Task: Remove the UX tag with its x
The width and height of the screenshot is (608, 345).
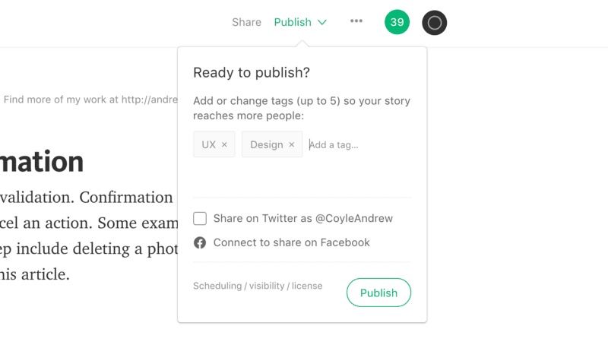Action: (x=224, y=144)
